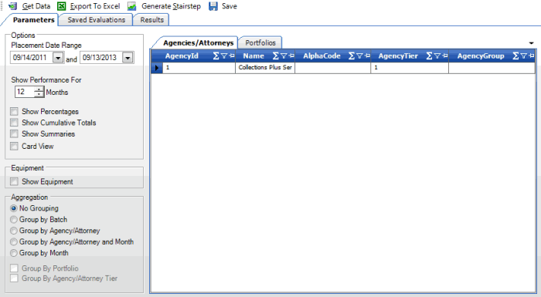Click the months value field showing 12
Screen dimensions: 541x297
(x=25, y=92)
